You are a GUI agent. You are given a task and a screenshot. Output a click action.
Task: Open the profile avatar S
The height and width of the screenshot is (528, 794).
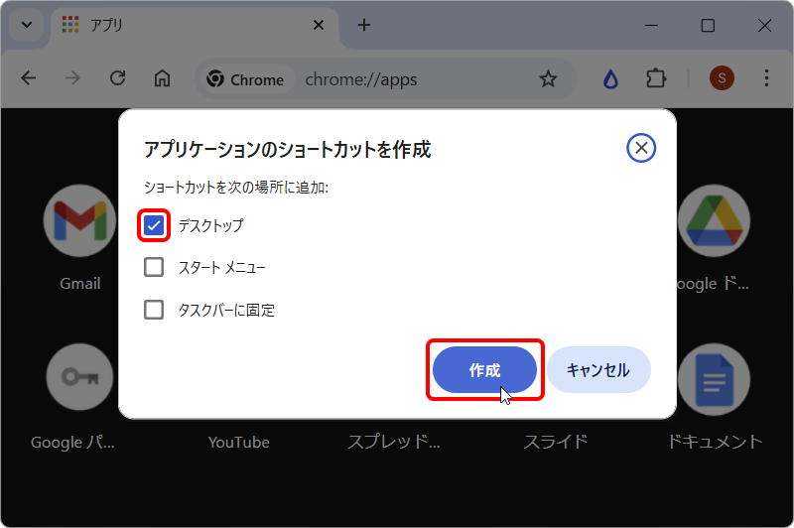[722, 79]
